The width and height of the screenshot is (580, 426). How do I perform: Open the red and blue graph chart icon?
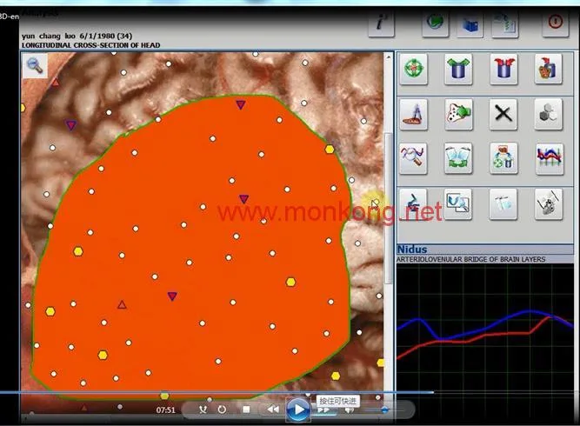point(550,158)
